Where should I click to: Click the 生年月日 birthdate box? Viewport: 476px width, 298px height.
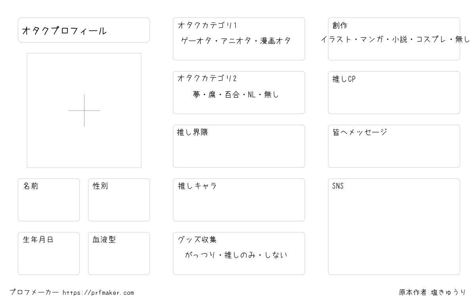click(49, 253)
